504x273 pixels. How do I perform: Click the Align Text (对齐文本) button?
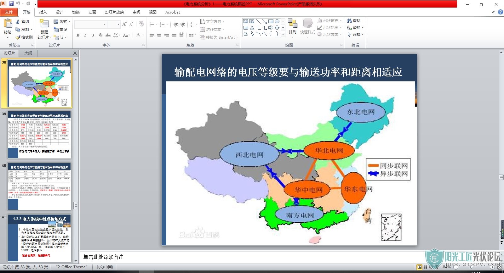coord(212,30)
